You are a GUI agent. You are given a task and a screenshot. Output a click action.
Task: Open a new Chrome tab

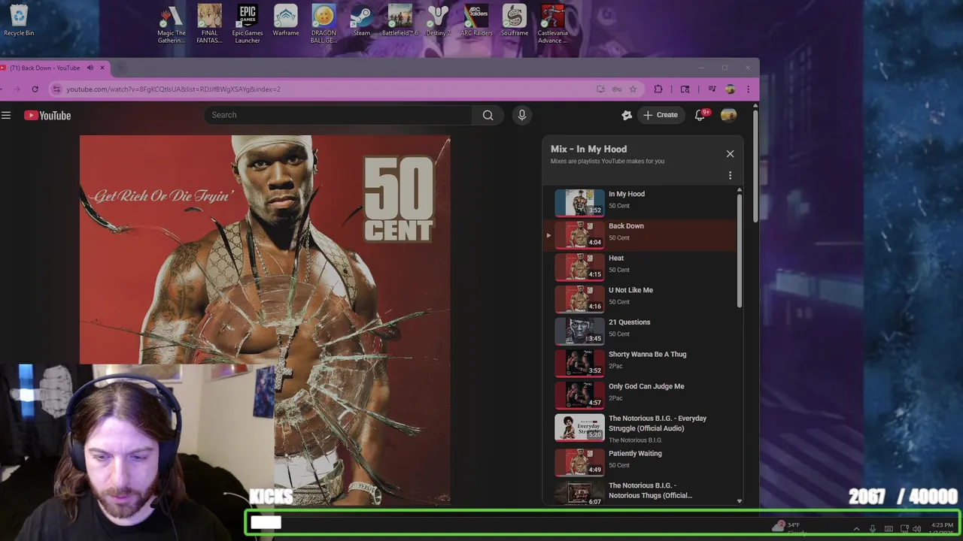(120, 68)
